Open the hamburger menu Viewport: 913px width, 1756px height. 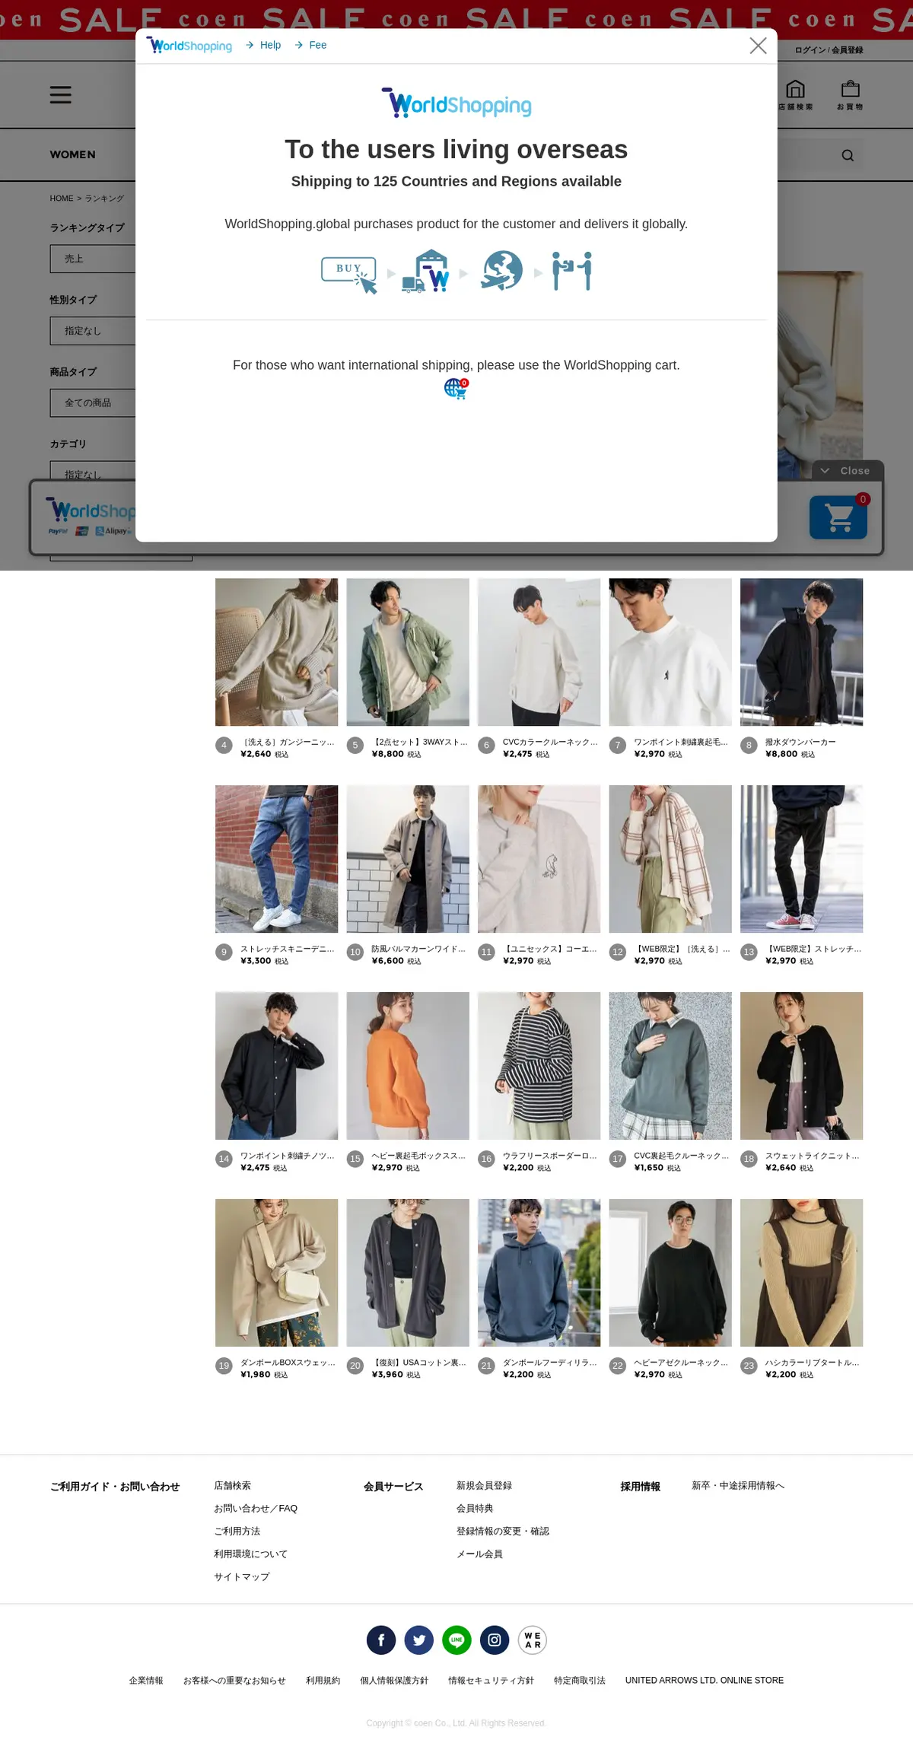pos(61,94)
